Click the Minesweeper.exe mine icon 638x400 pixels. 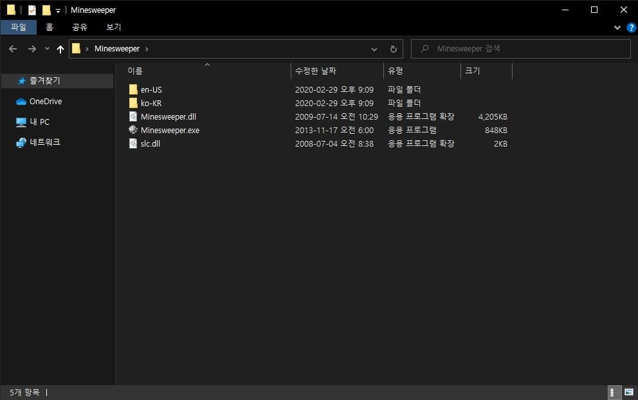[x=133, y=129]
